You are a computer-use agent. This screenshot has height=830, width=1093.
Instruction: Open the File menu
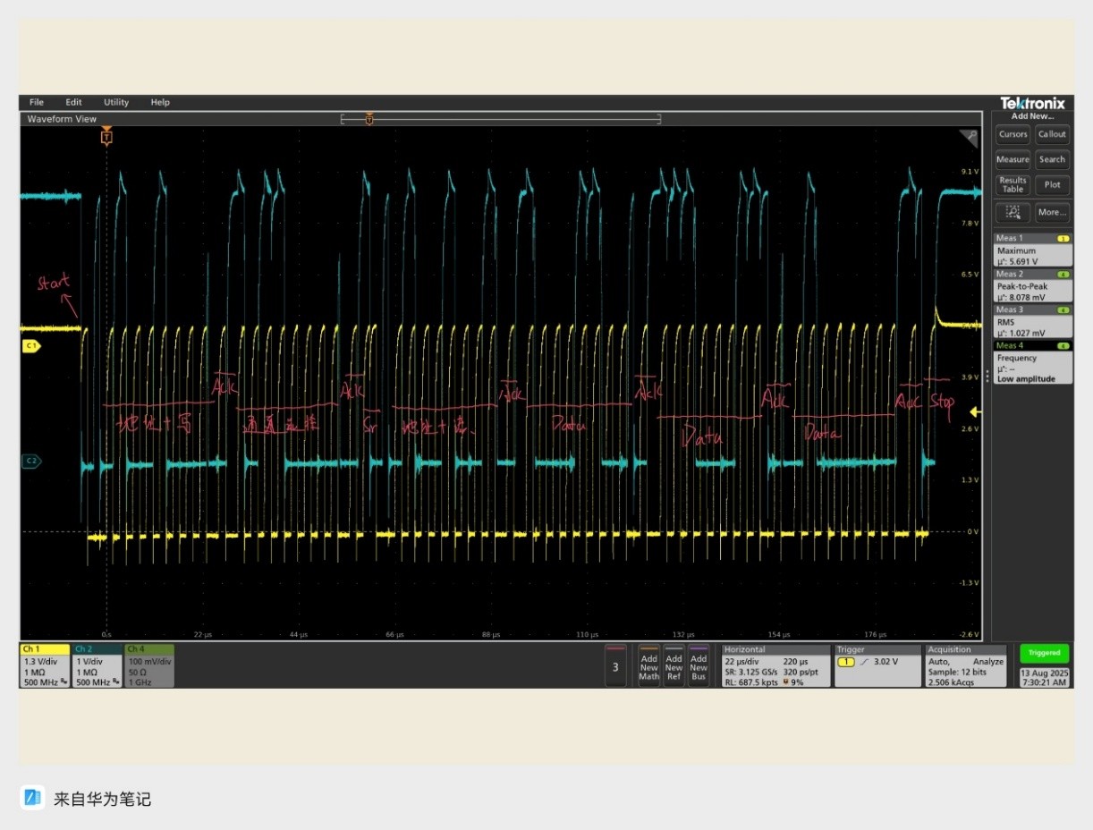tap(37, 102)
